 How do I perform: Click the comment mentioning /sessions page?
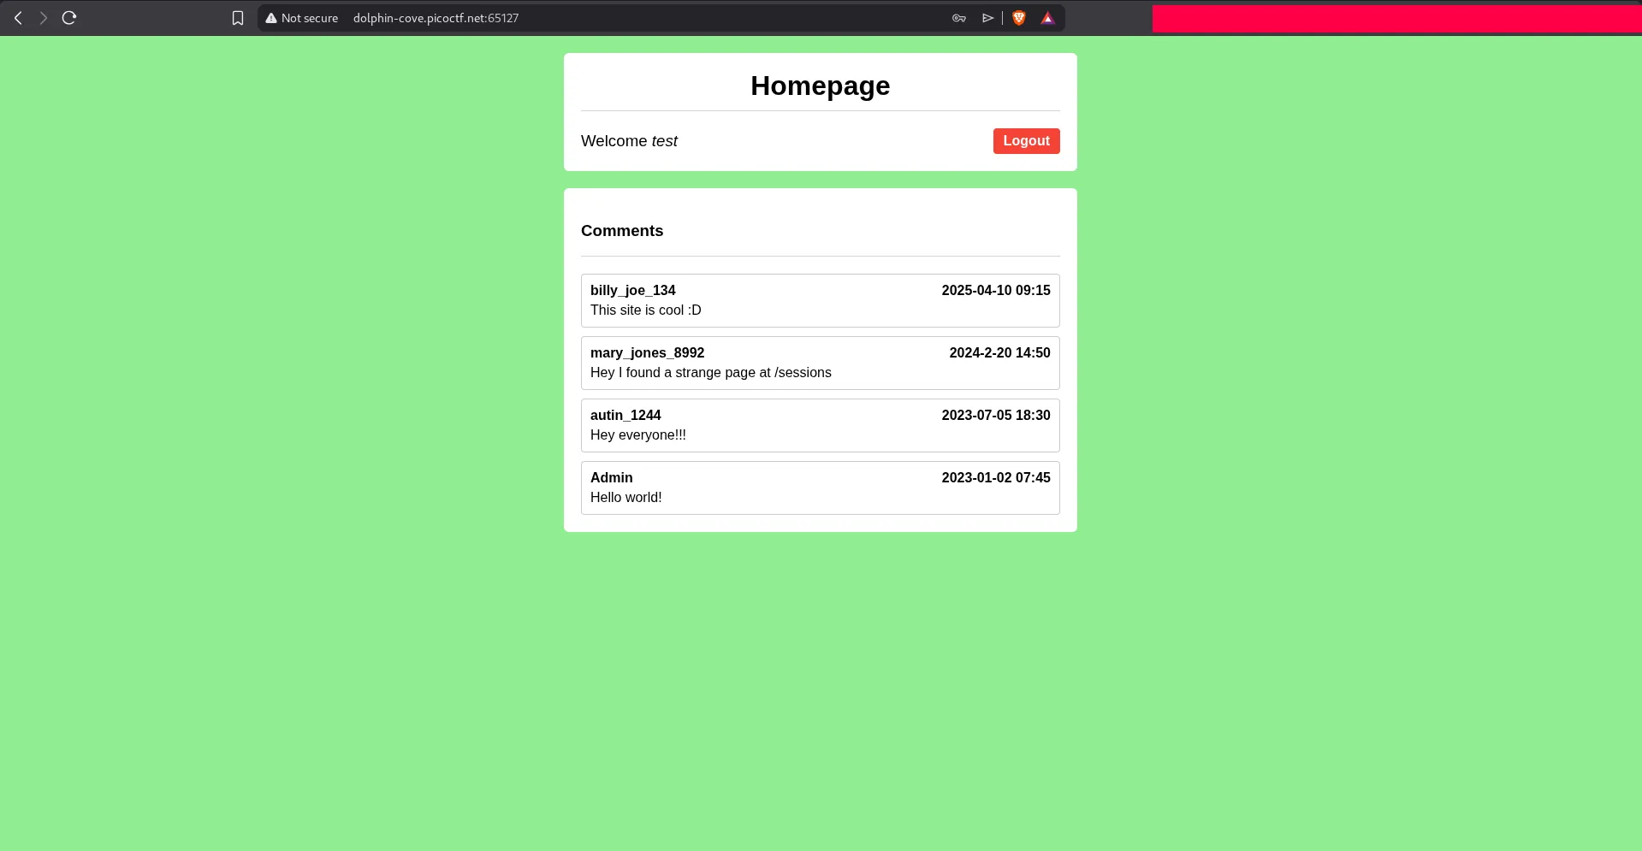[x=710, y=373]
